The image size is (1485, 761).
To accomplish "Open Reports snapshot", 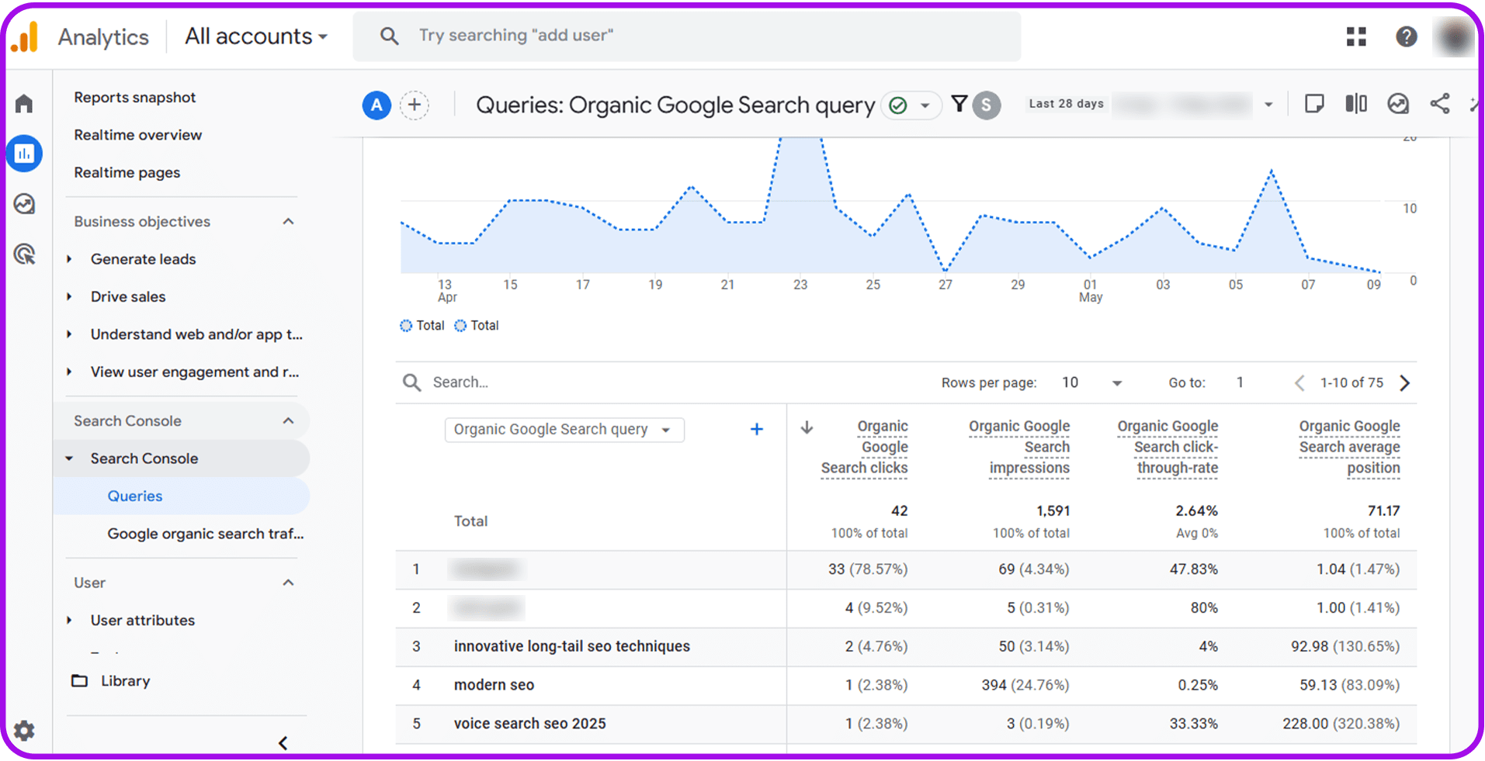I will point(134,98).
